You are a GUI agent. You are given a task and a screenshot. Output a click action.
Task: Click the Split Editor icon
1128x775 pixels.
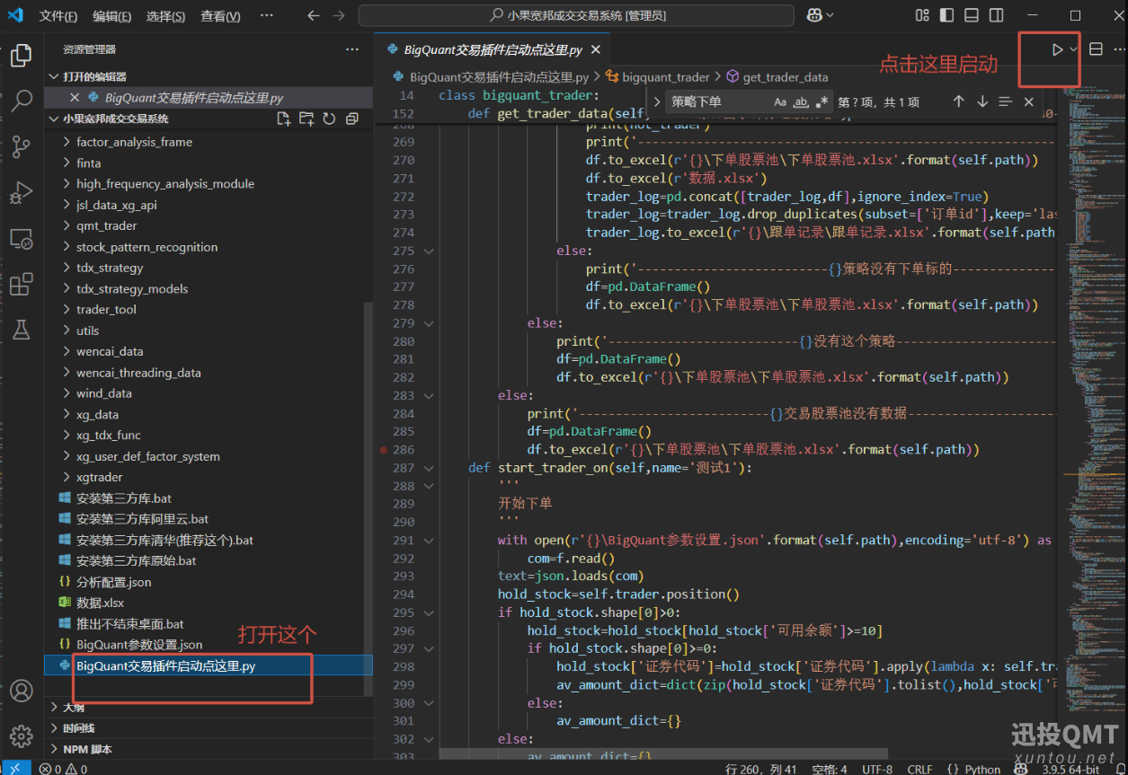[1096, 50]
